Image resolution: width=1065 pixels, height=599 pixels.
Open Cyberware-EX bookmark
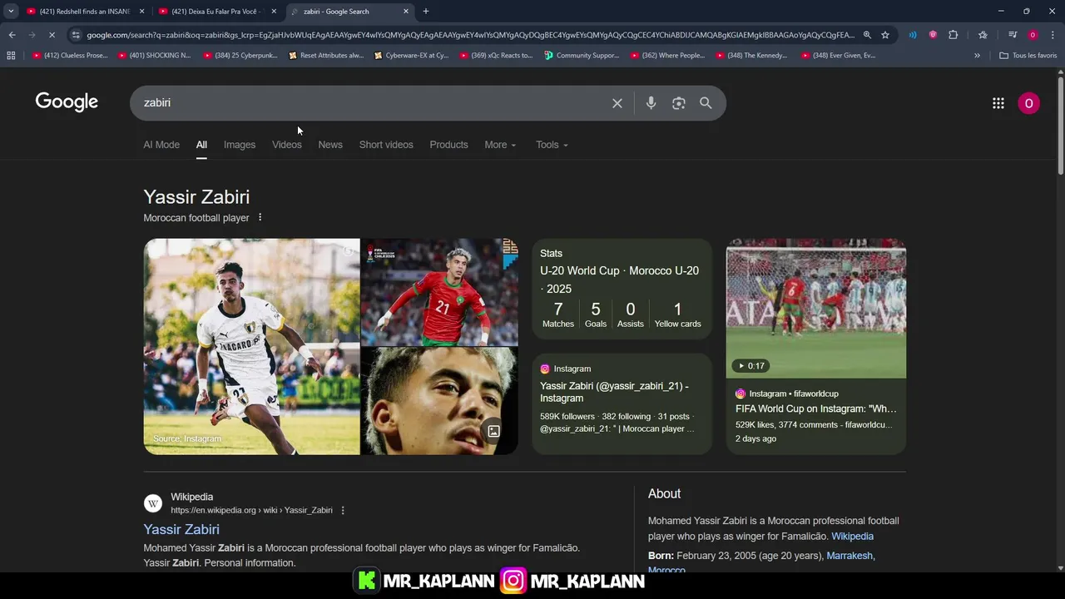(412, 56)
